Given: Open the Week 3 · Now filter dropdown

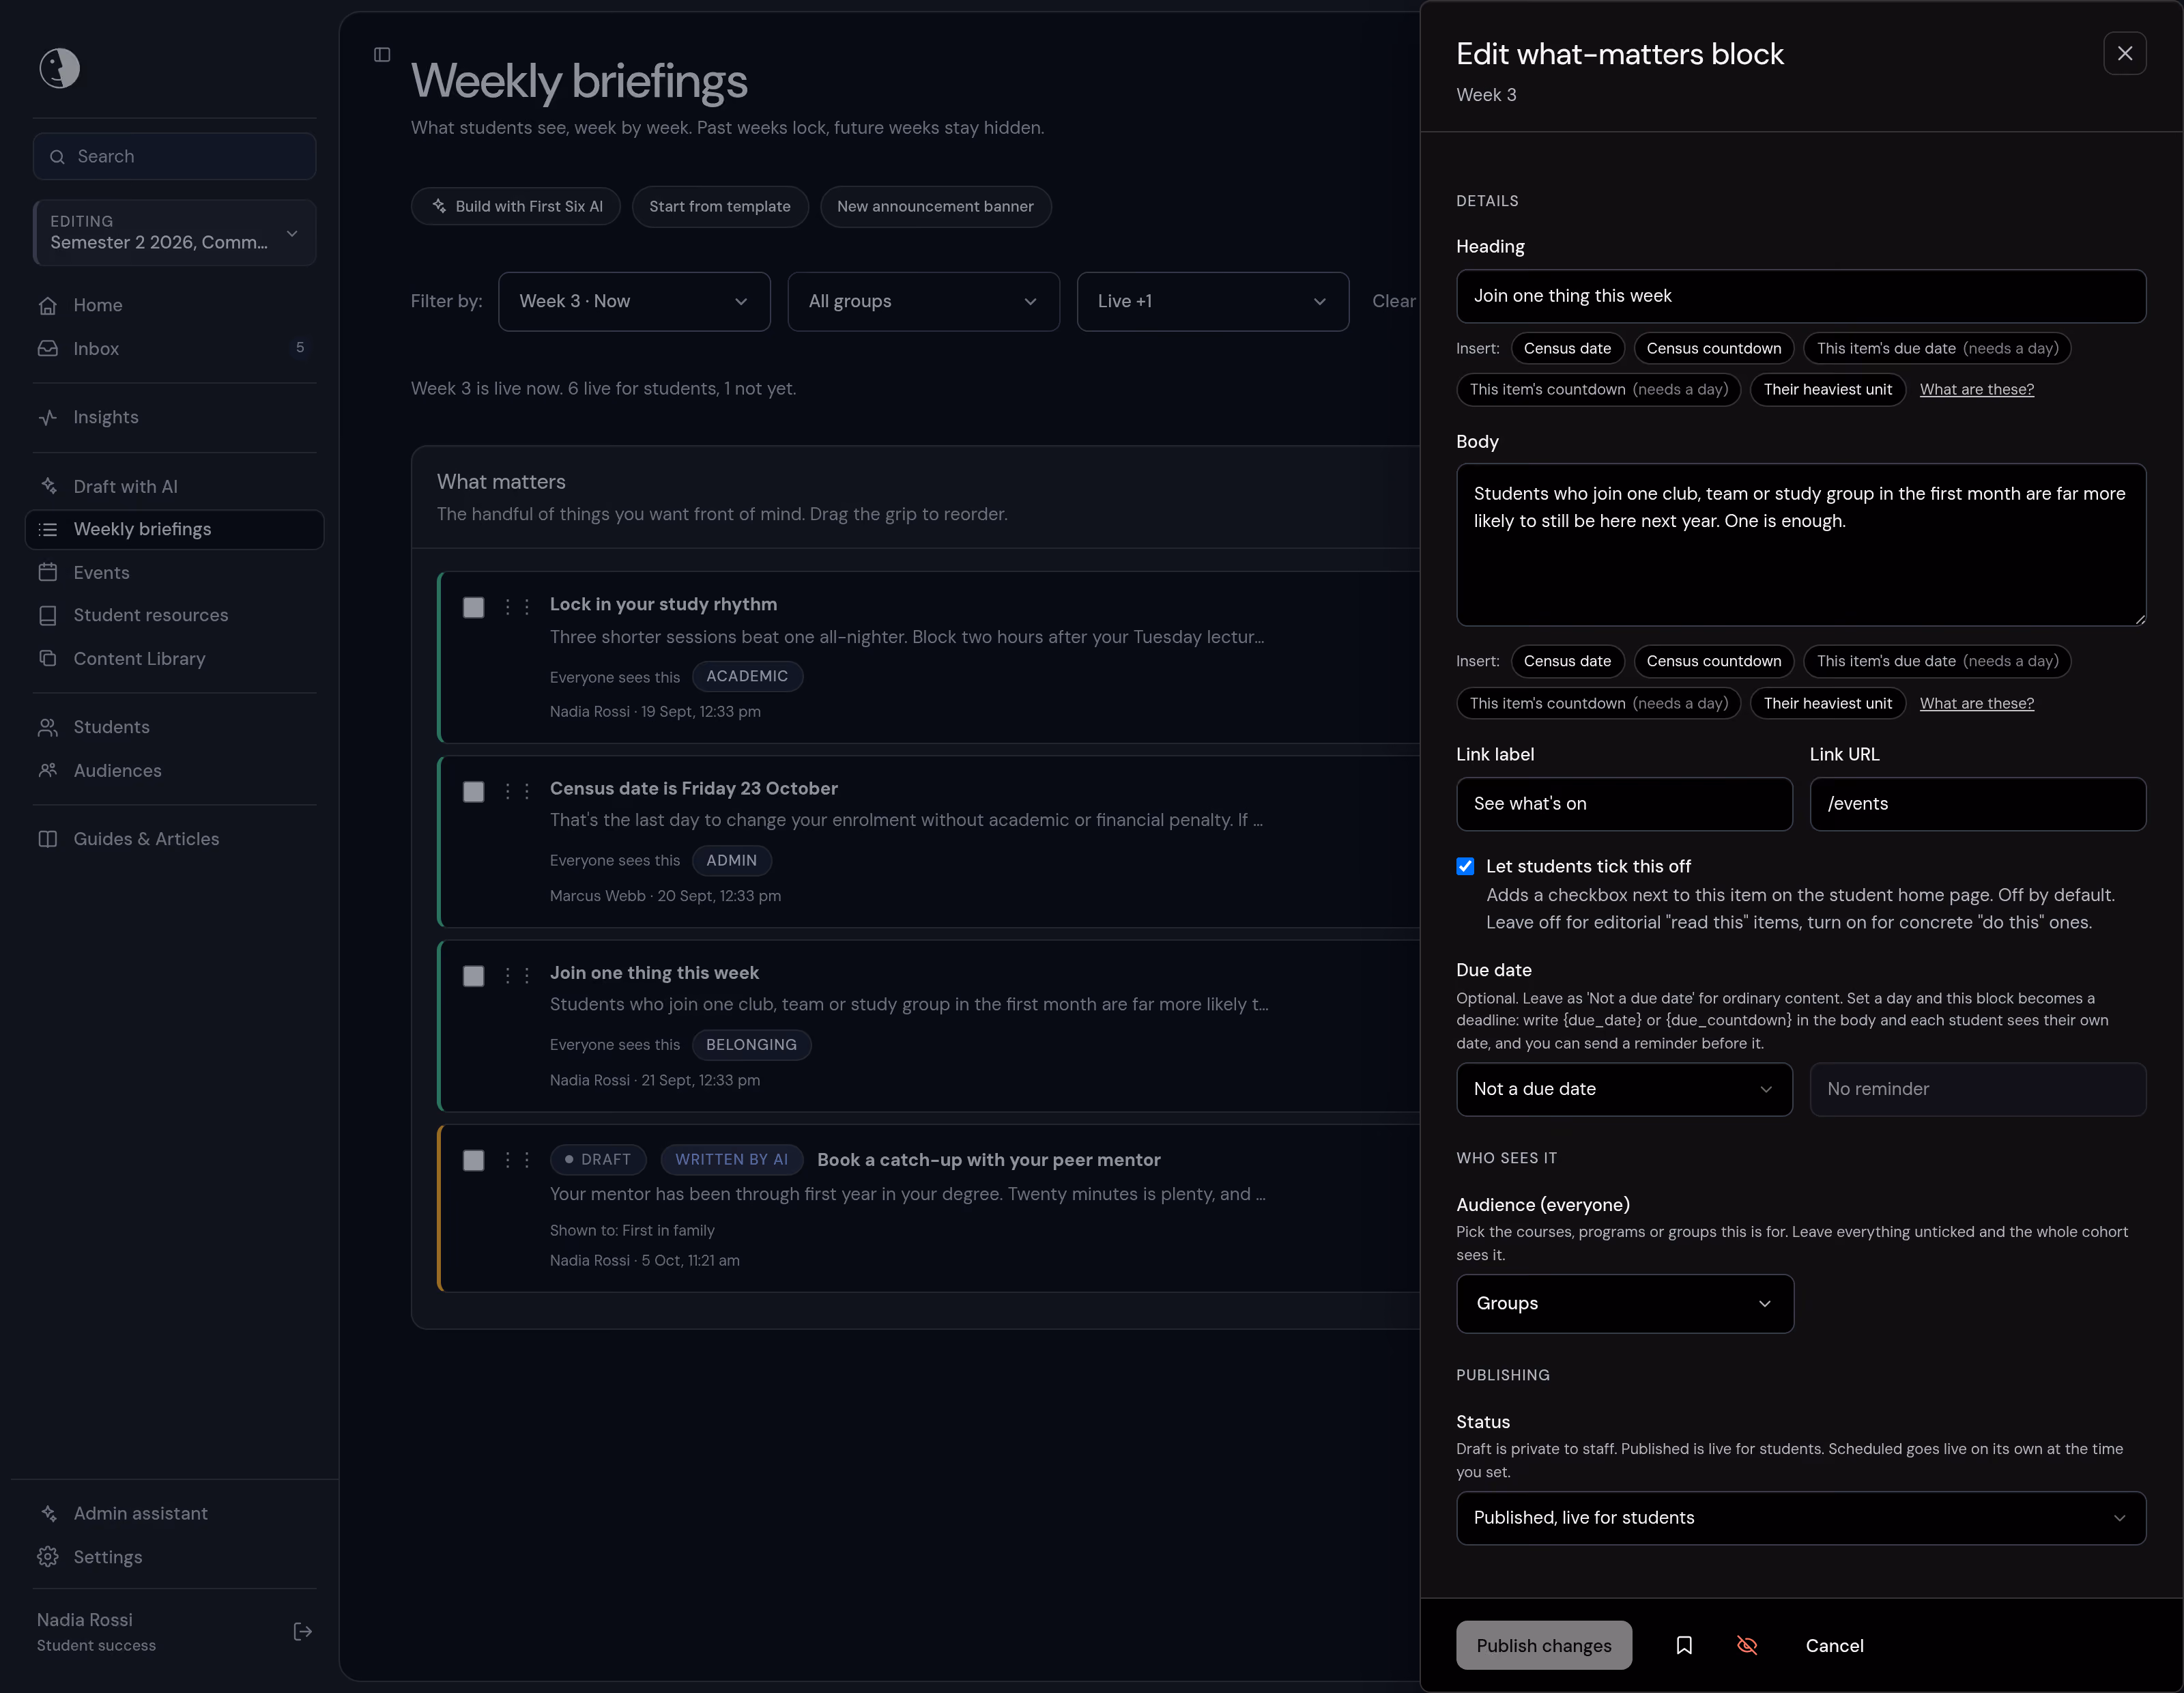Looking at the screenshot, I should click(634, 301).
